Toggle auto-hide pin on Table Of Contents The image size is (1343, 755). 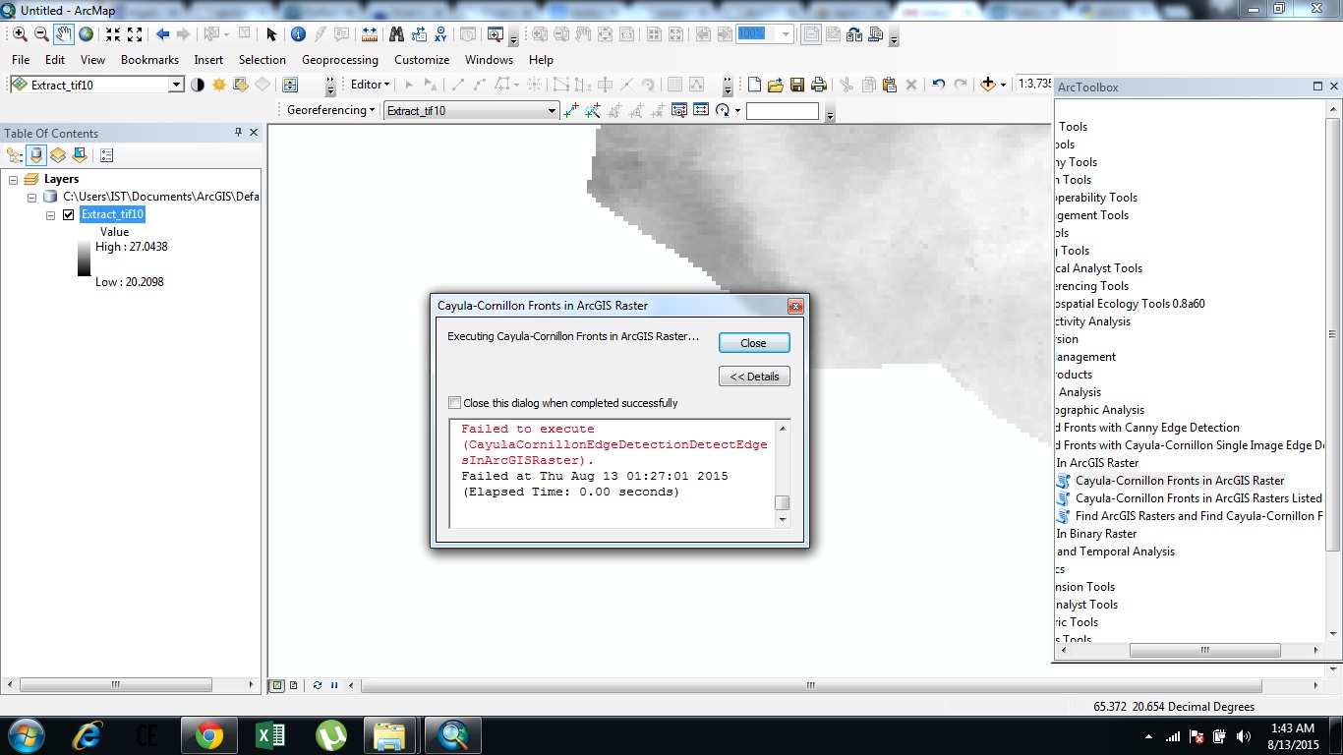click(238, 132)
